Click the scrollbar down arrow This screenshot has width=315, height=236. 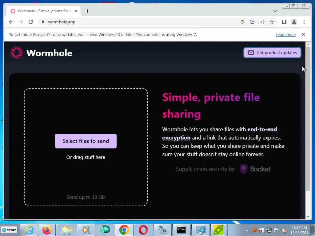pos(308,217)
